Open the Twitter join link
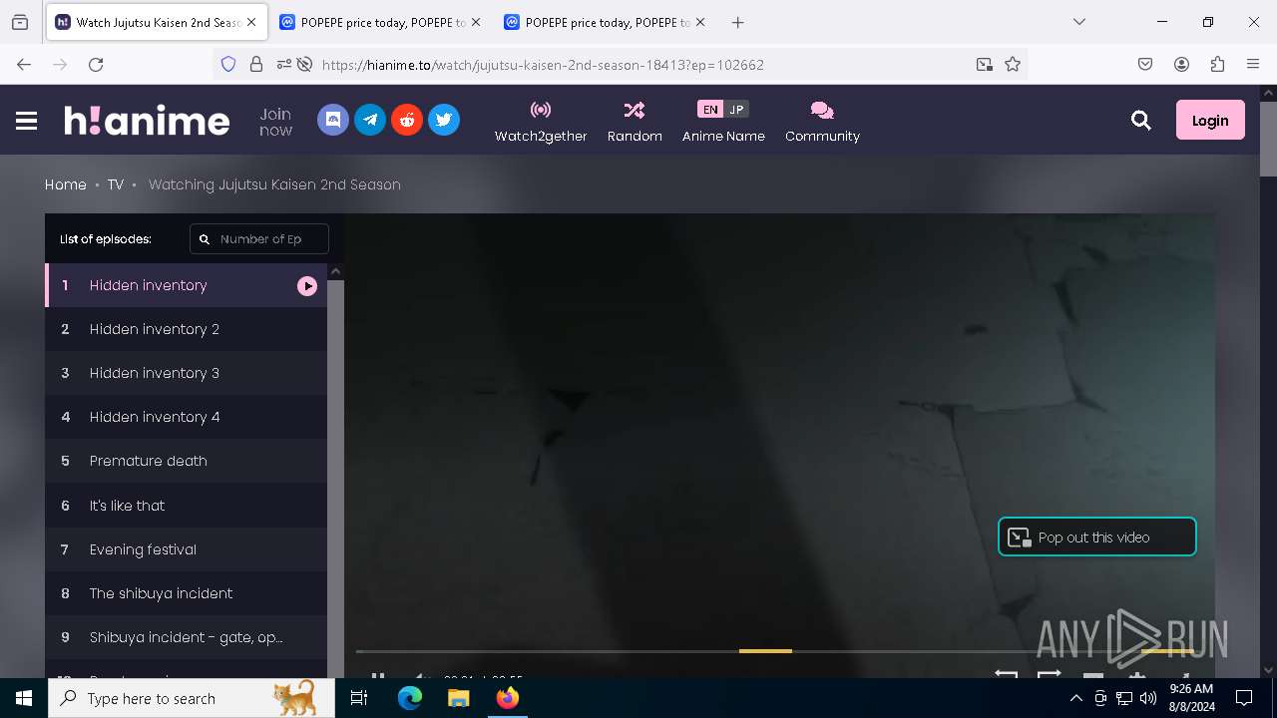Screen dimensions: 1277x718 tap(444, 120)
